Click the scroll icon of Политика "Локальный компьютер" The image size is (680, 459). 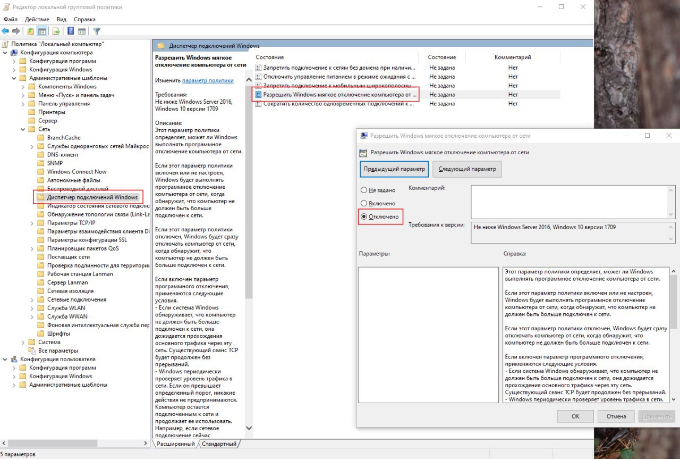tap(5, 44)
